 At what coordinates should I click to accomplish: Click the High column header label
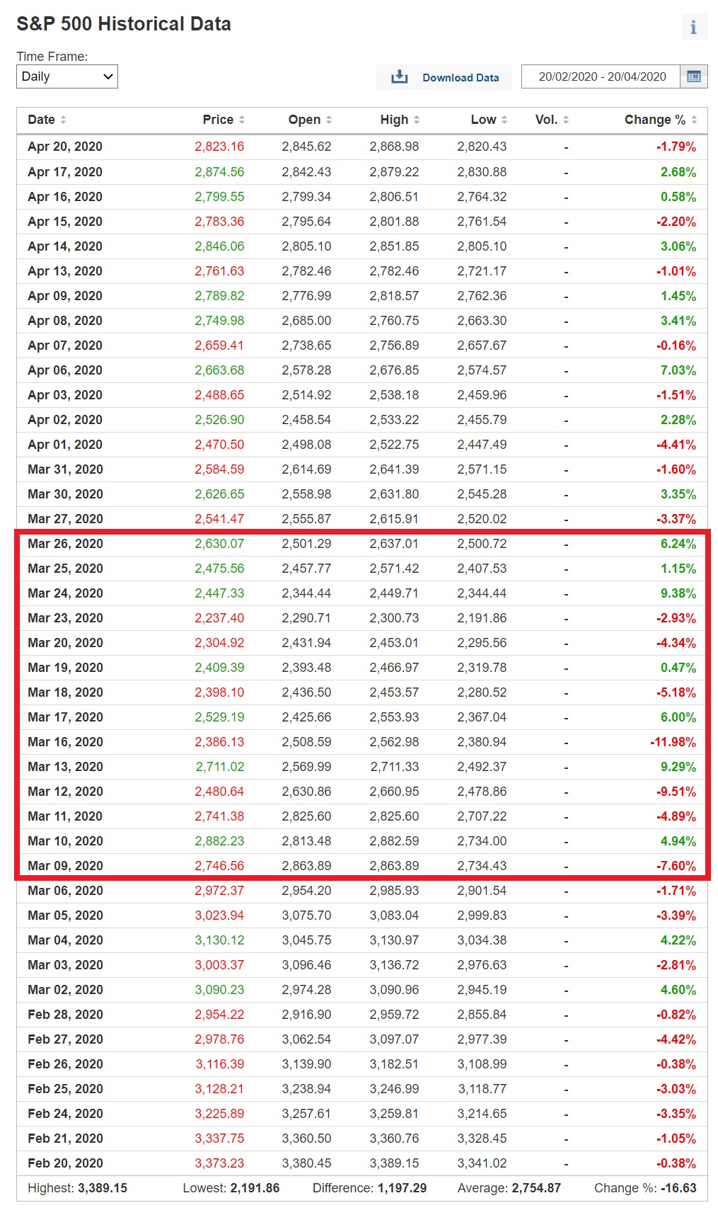click(x=394, y=120)
